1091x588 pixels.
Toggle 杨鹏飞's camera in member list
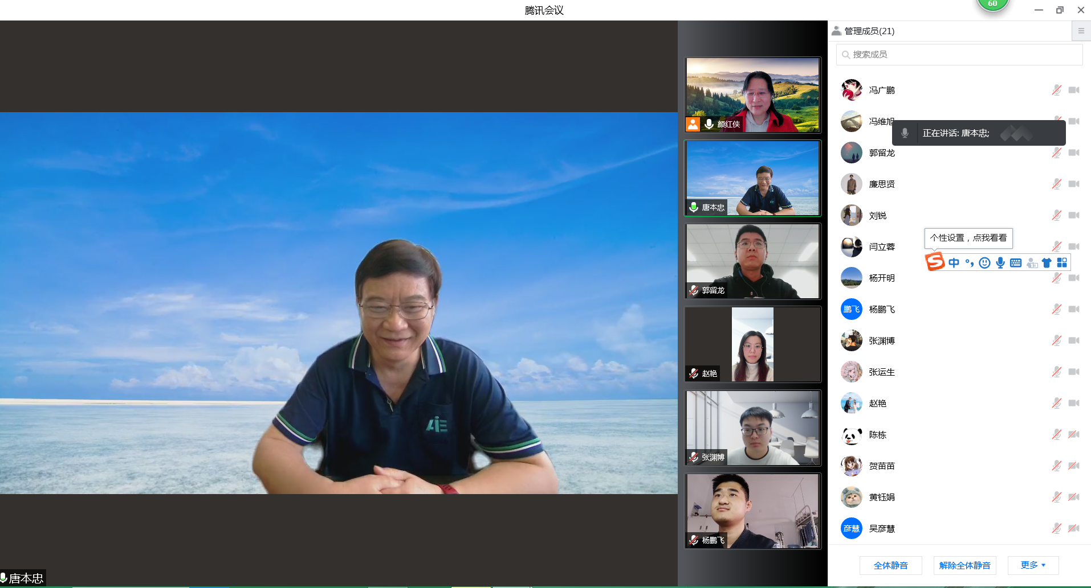[1074, 309]
